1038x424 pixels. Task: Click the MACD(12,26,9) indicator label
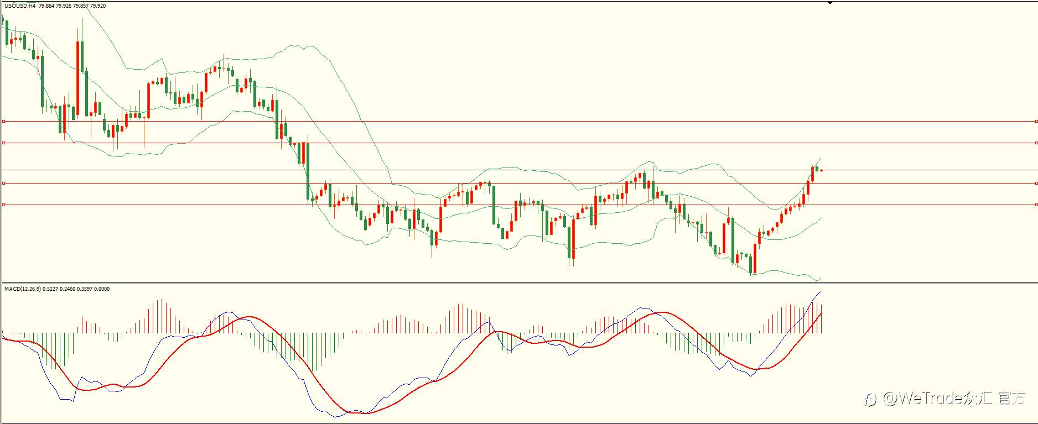22,289
